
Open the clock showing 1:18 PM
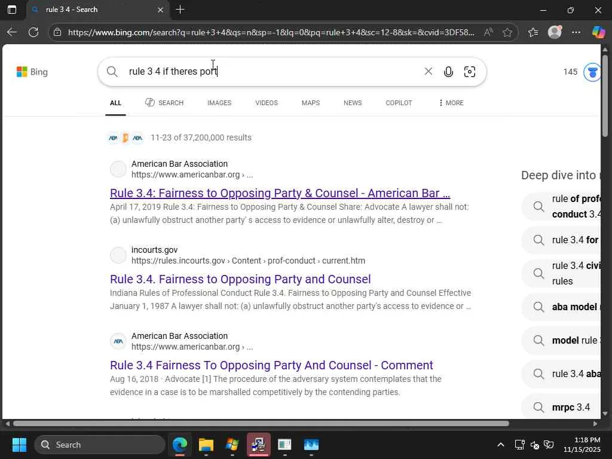582,445
